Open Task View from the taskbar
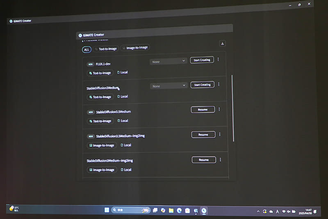 tap(155, 210)
